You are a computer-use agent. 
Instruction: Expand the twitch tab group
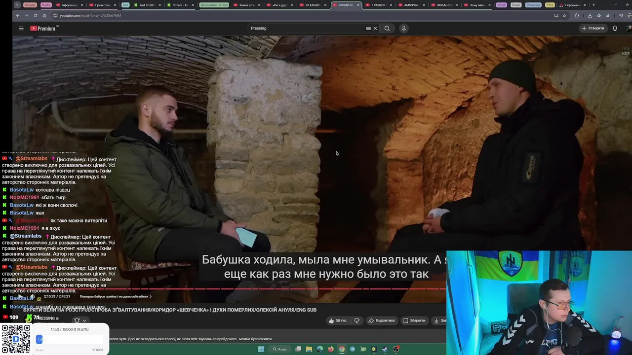point(501,5)
